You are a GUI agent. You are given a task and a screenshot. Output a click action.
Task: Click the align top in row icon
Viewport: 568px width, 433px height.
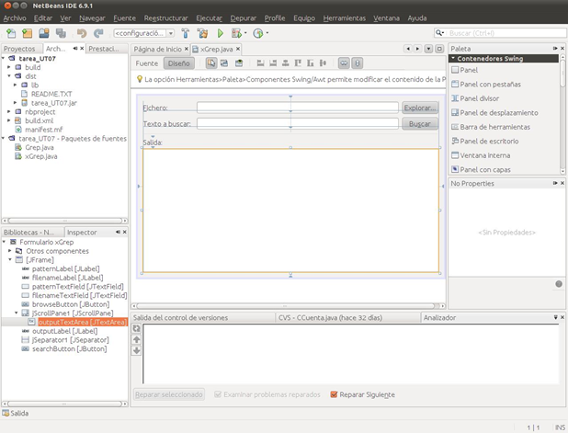(x=298, y=63)
